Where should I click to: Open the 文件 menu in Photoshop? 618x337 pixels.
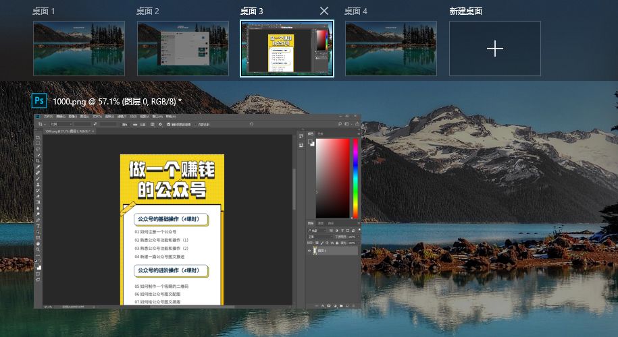pyautogui.click(x=49, y=117)
